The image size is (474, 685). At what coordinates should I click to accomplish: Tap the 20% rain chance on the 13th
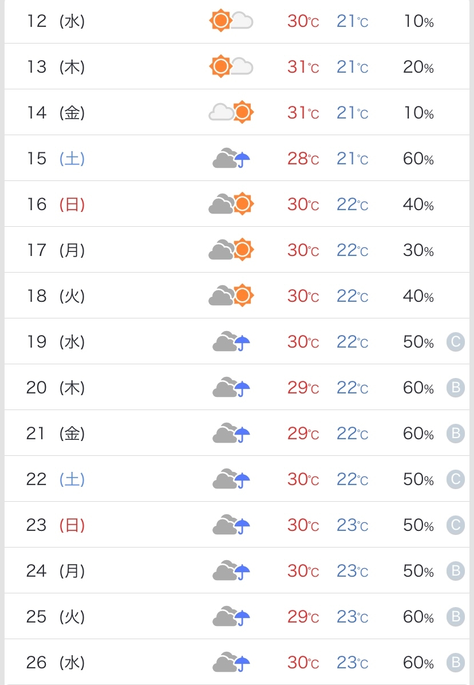click(x=418, y=67)
